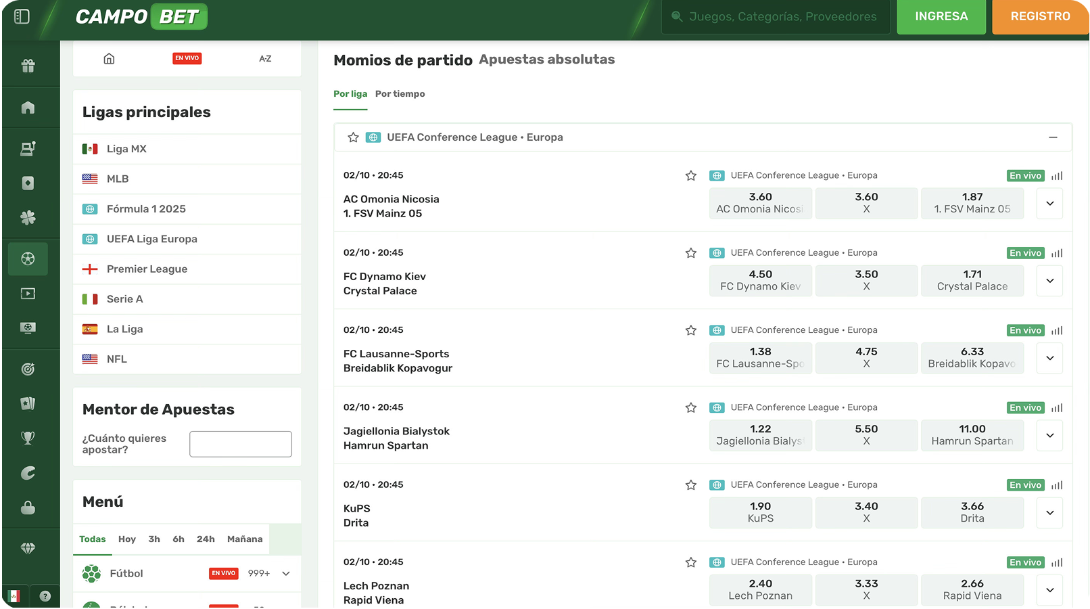Favorite the AC Omonia Nicosia match star
1090x609 pixels.
[x=690, y=176]
